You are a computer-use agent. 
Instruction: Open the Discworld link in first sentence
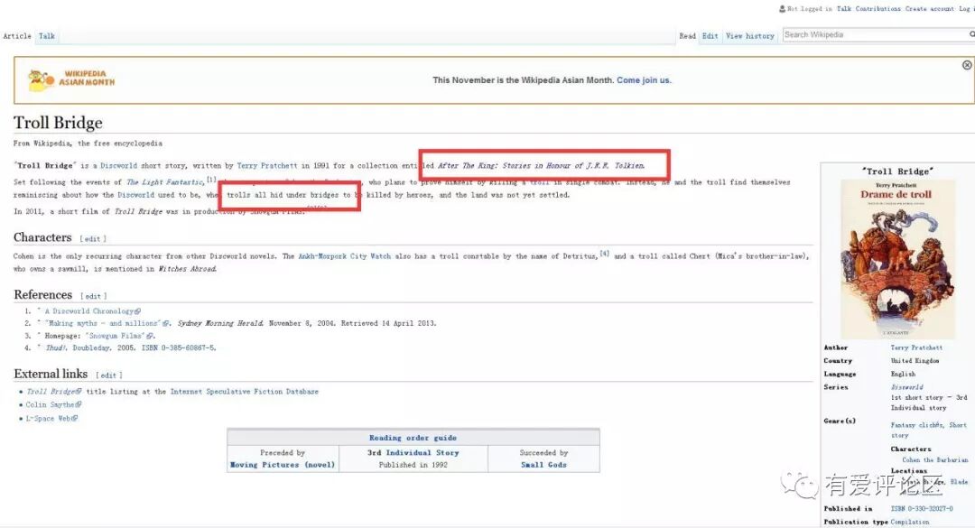[119, 165]
